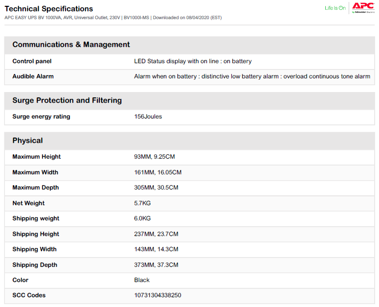Click the Surge energy rating label
379x307 pixels.
coord(41,117)
